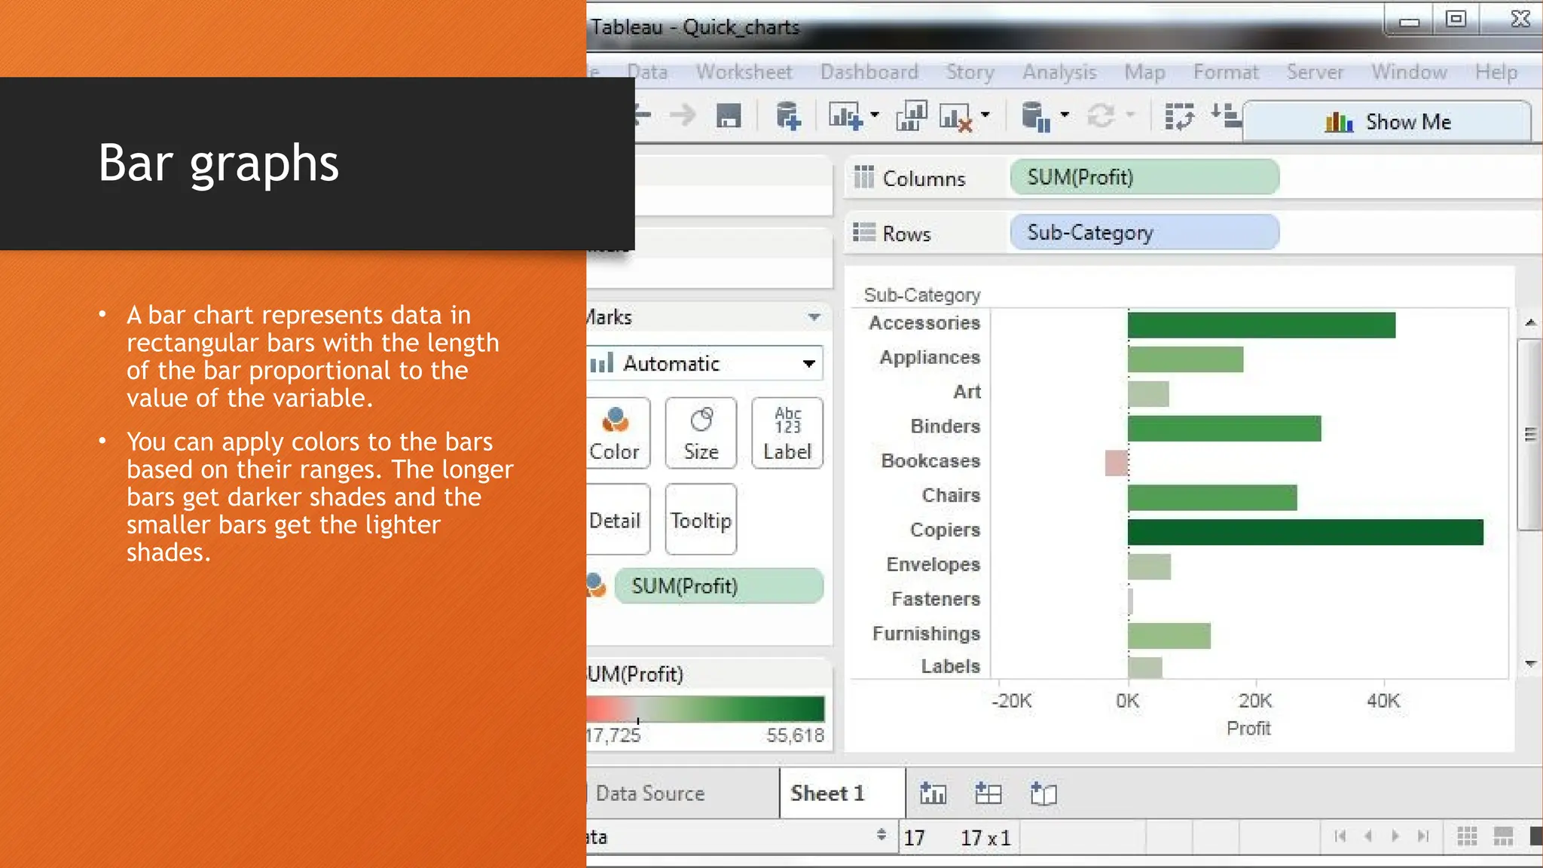Screen dimensions: 1543x868
Task: Click the New dashboard icon
Action: pyautogui.click(x=988, y=793)
